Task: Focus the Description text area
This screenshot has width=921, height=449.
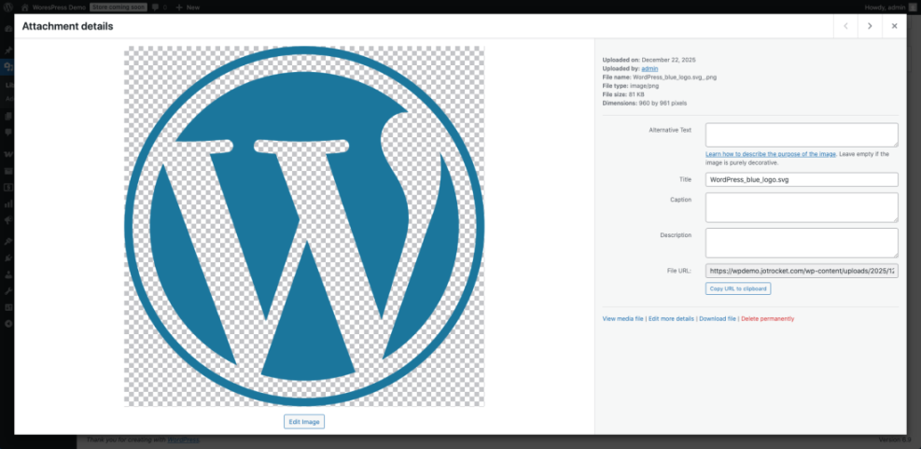Action: click(802, 243)
